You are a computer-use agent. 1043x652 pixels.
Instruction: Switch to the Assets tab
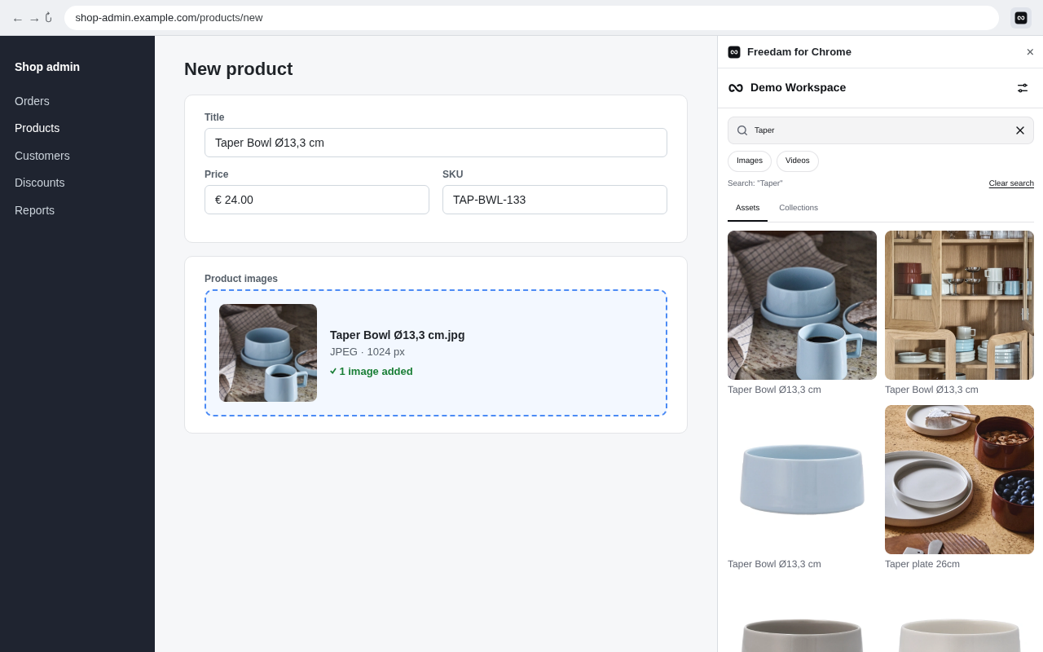[x=747, y=208]
